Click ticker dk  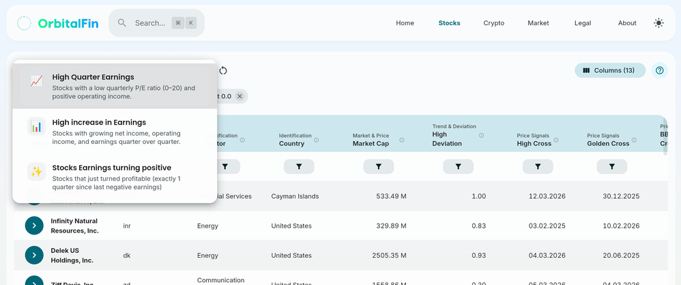click(x=127, y=255)
